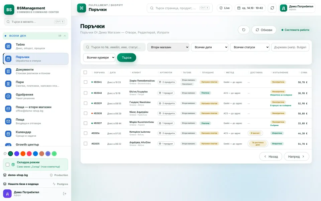Open the Всички куриери dropdown
This screenshot has height=201, width=321.
point(99,57)
